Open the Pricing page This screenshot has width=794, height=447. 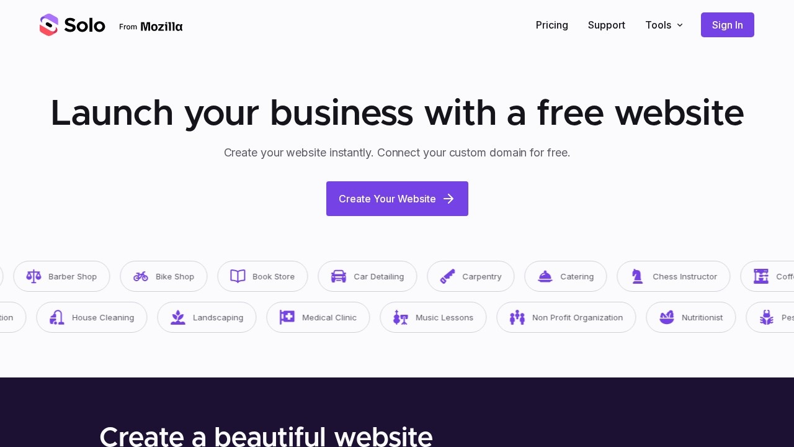[552, 25]
